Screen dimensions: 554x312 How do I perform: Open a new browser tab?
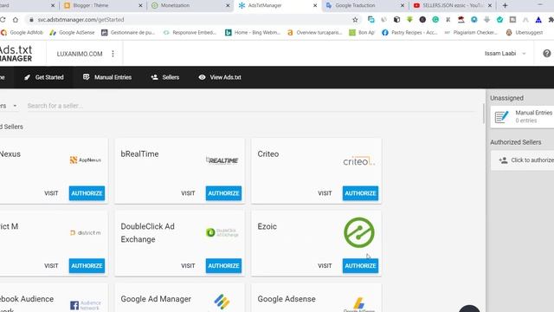click(505, 5)
